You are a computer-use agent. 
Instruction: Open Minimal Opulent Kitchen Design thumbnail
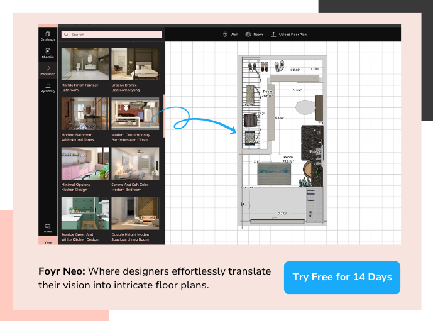coord(85,163)
